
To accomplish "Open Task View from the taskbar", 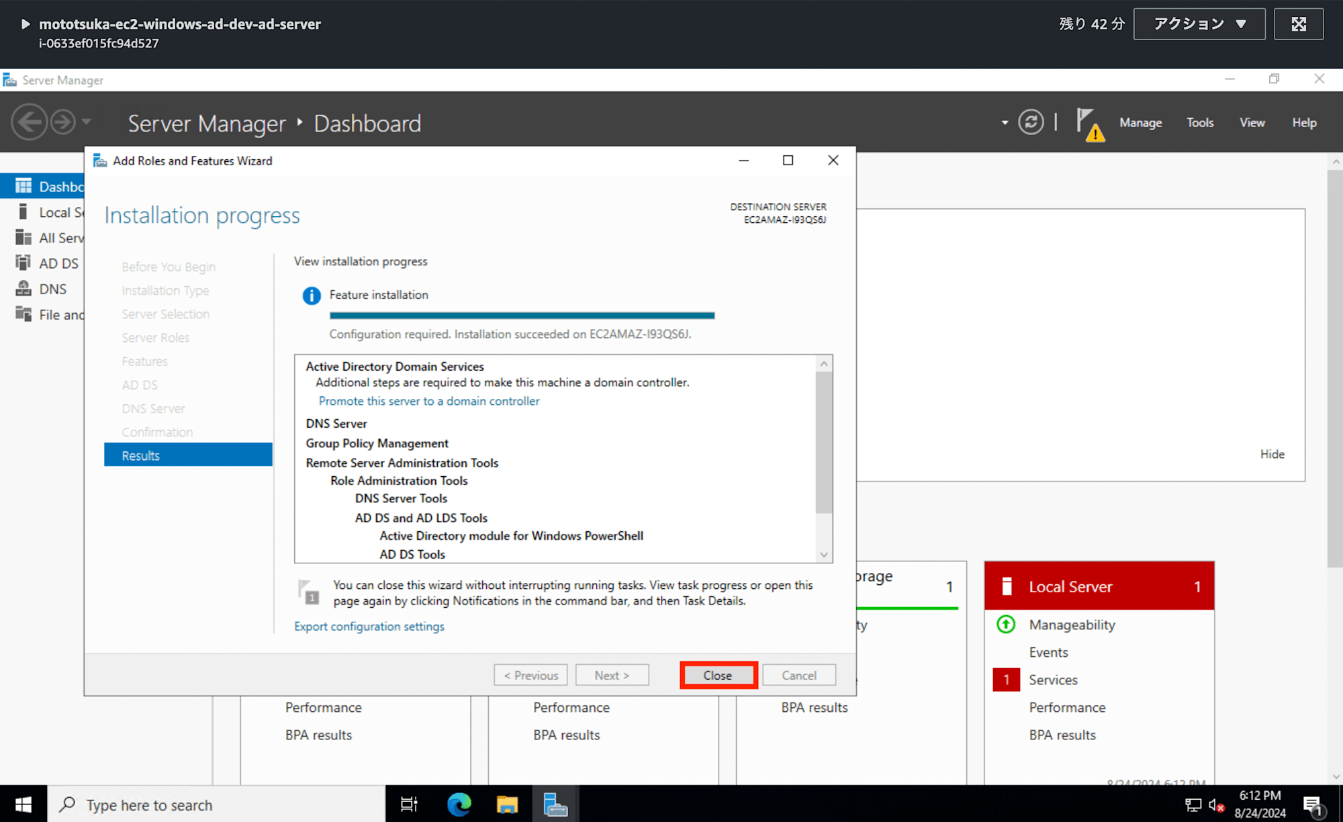I will point(408,804).
